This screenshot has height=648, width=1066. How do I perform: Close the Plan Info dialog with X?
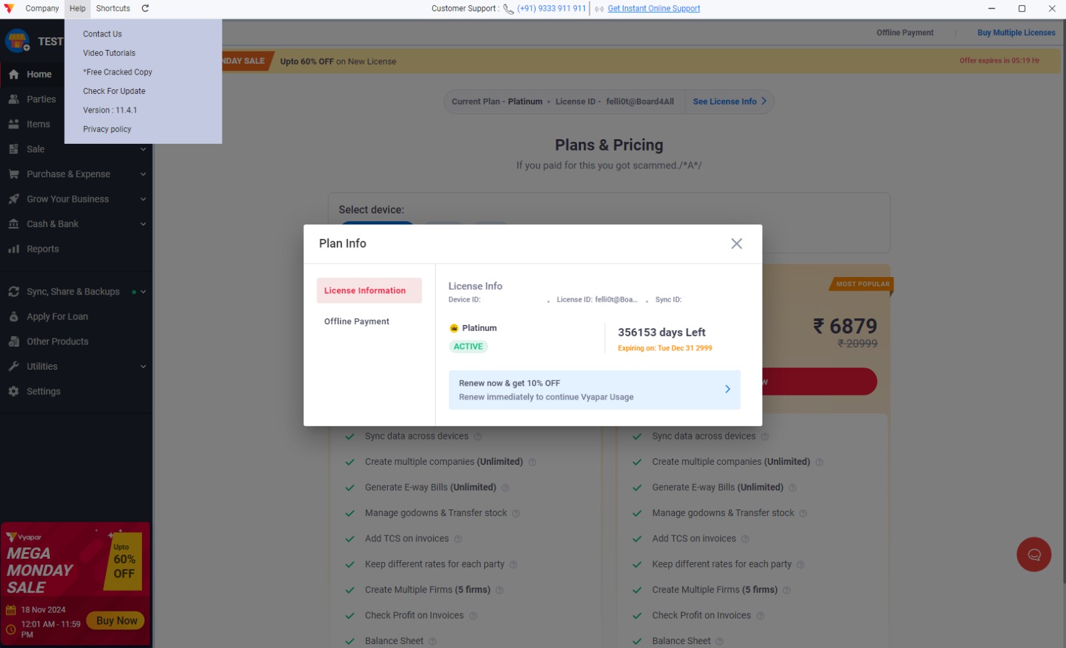point(736,244)
